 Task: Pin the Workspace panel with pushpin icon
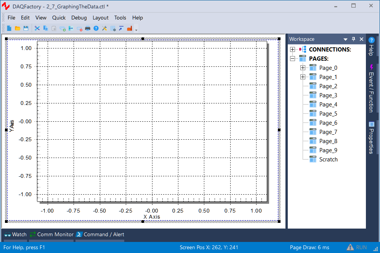pyautogui.click(x=353, y=39)
